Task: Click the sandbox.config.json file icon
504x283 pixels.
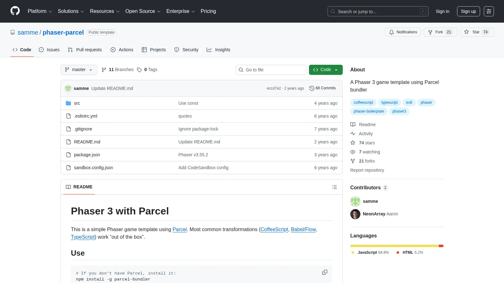Action: point(68,168)
